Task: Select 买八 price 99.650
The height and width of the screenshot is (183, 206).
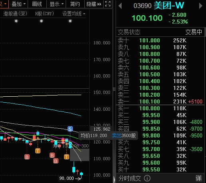Action: point(151,156)
